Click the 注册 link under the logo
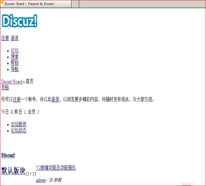This screenshot has width=206, height=186. click(x=5, y=38)
